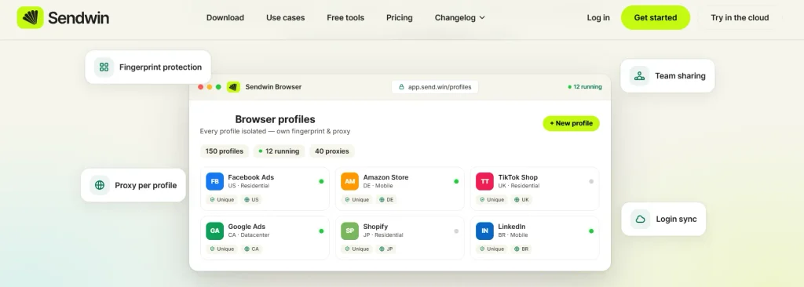Viewport: 804px width, 287px height.
Task: Click the Login sync label text
Action: [x=676, y=219]
